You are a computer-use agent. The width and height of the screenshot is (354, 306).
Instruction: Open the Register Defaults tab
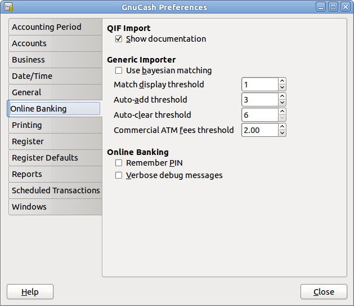point(55,158)
